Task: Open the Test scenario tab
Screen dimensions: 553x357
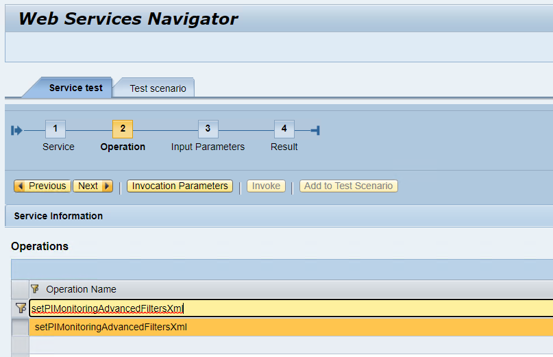Action: click(158, 88)
